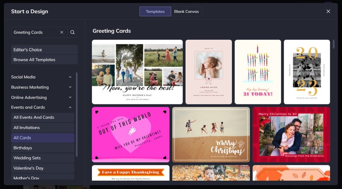This screenshot has width=342, height=189.
Task: Click the search magnifier icon
Action: tap(72, 32)
